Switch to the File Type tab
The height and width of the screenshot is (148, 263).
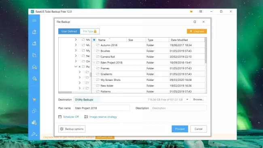tap(90, 32)
